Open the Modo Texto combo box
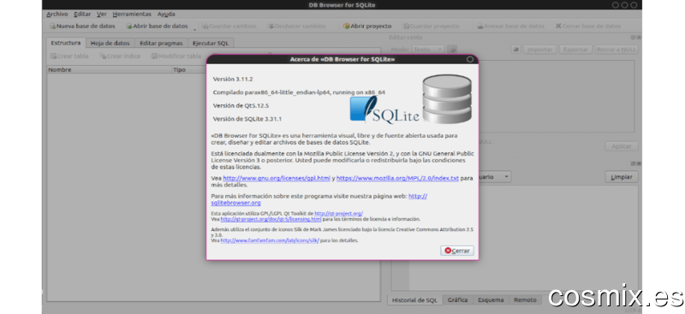This screenshot has width=685, height=314. point(428,50)
